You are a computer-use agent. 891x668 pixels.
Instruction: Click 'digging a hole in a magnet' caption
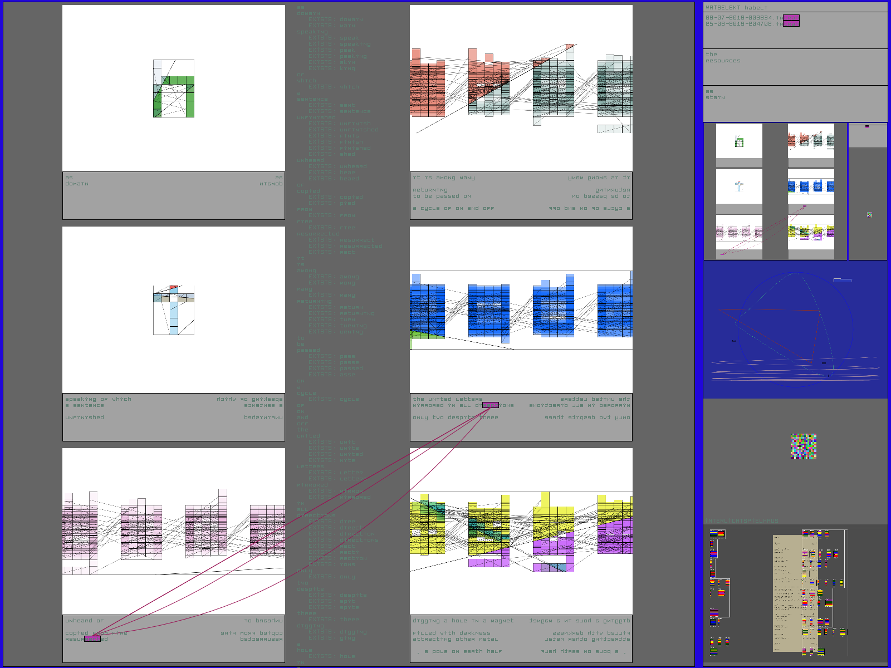(463, 621)
